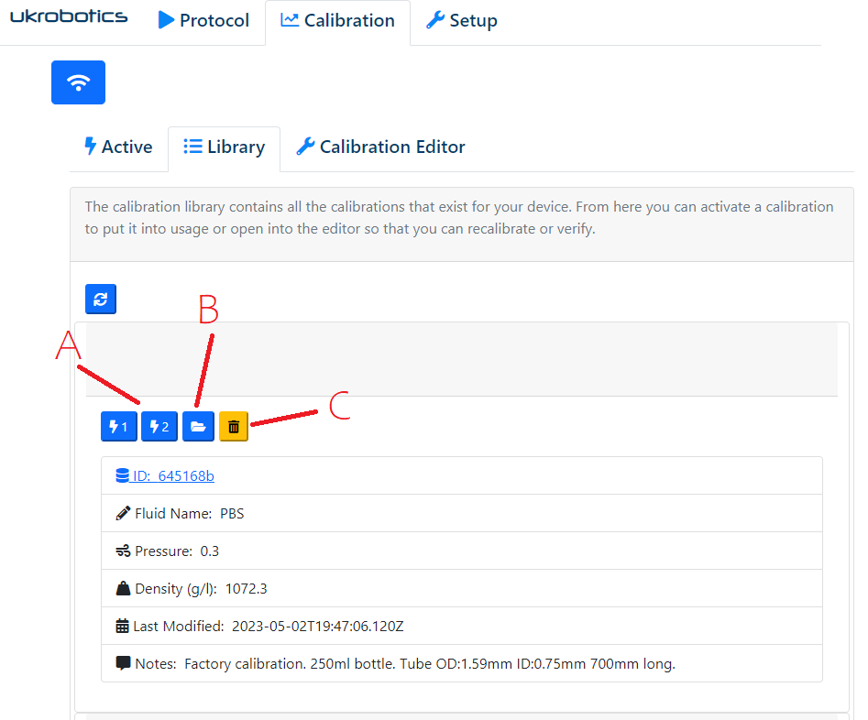Click the Fluid Name PBS row

coord(461,514)
